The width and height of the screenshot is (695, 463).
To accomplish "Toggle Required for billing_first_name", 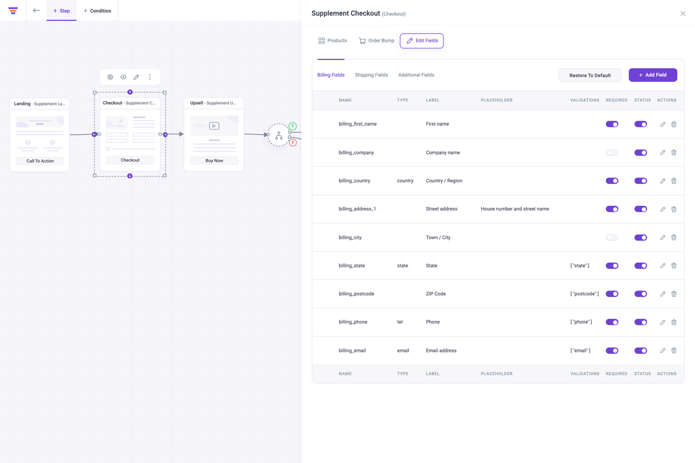I will [x=612, y=124].
